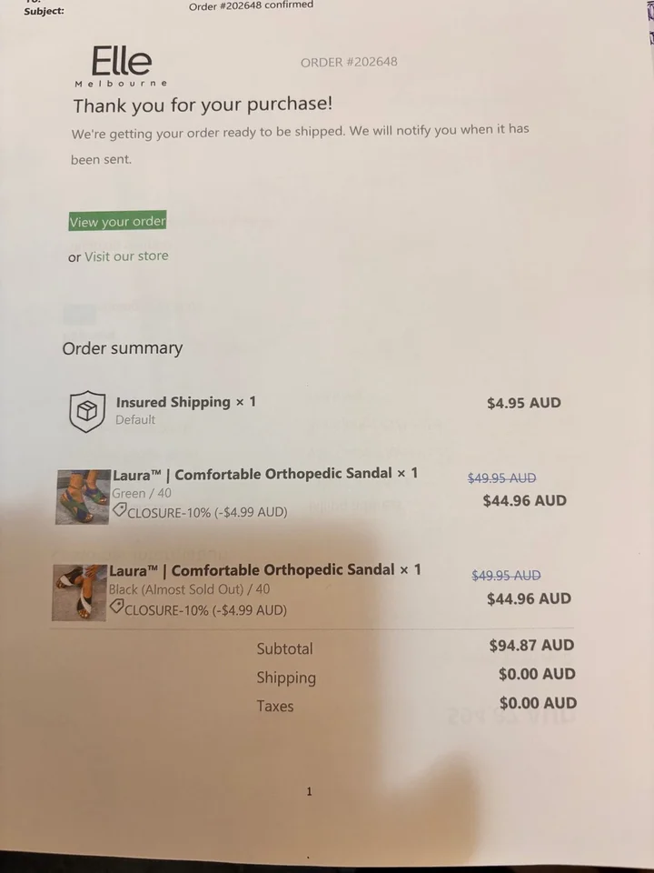The image size is (654, 873).
Task: Click the Black (Almost Sold Out) / 40 variant text
Action: tap(189, 589)
